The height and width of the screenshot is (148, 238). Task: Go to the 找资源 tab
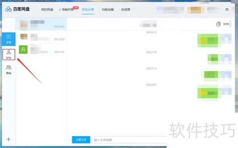(x=126, y=10)
